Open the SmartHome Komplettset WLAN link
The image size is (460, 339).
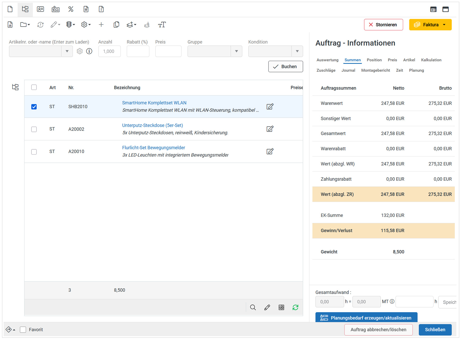[154, 103]
